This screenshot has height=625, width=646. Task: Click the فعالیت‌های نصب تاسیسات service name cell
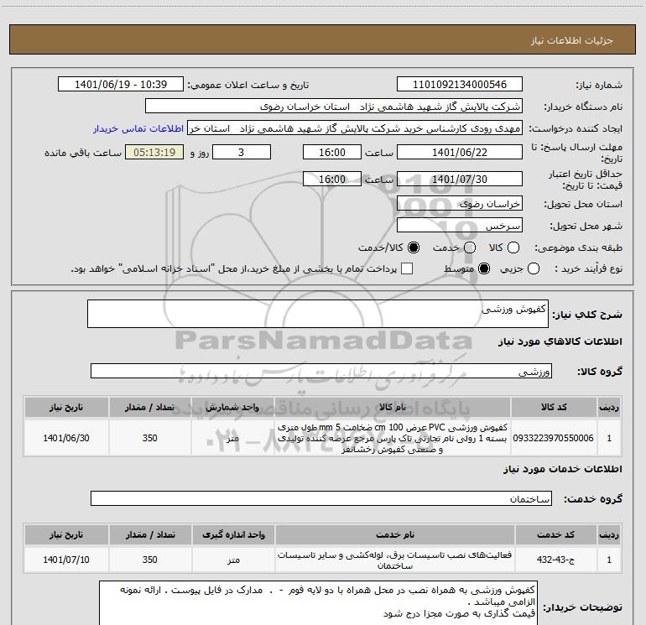pos(394,560)
